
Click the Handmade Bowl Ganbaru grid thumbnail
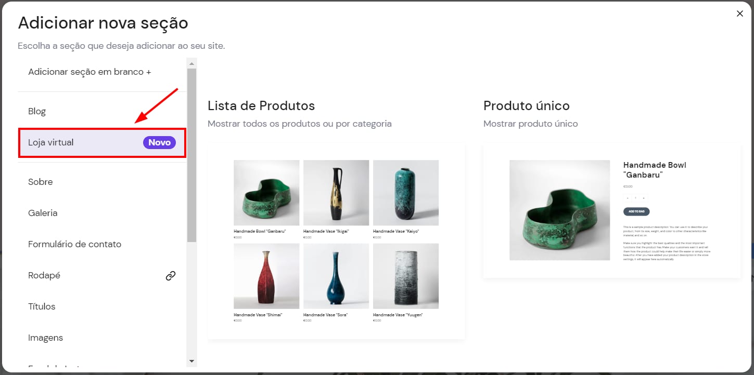[x=266, y=192]
